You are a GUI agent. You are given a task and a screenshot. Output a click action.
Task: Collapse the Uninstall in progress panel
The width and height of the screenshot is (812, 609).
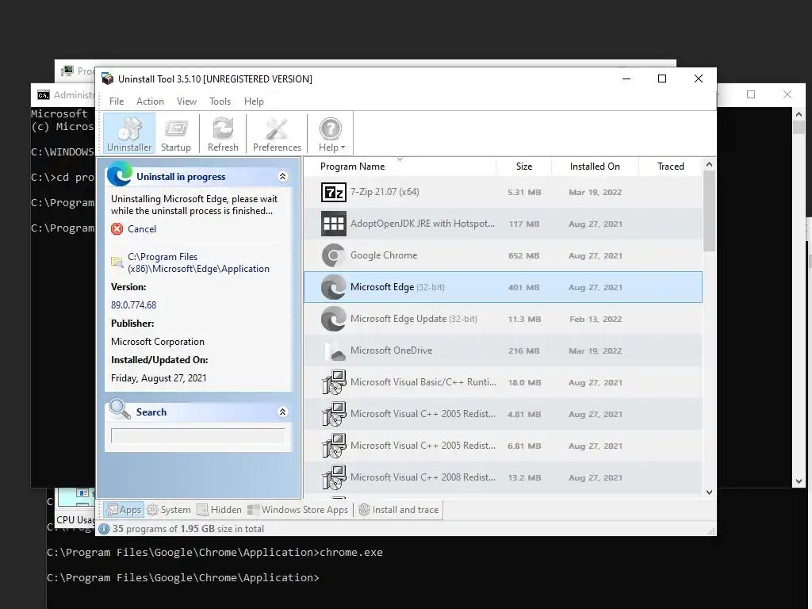[283, 176]
